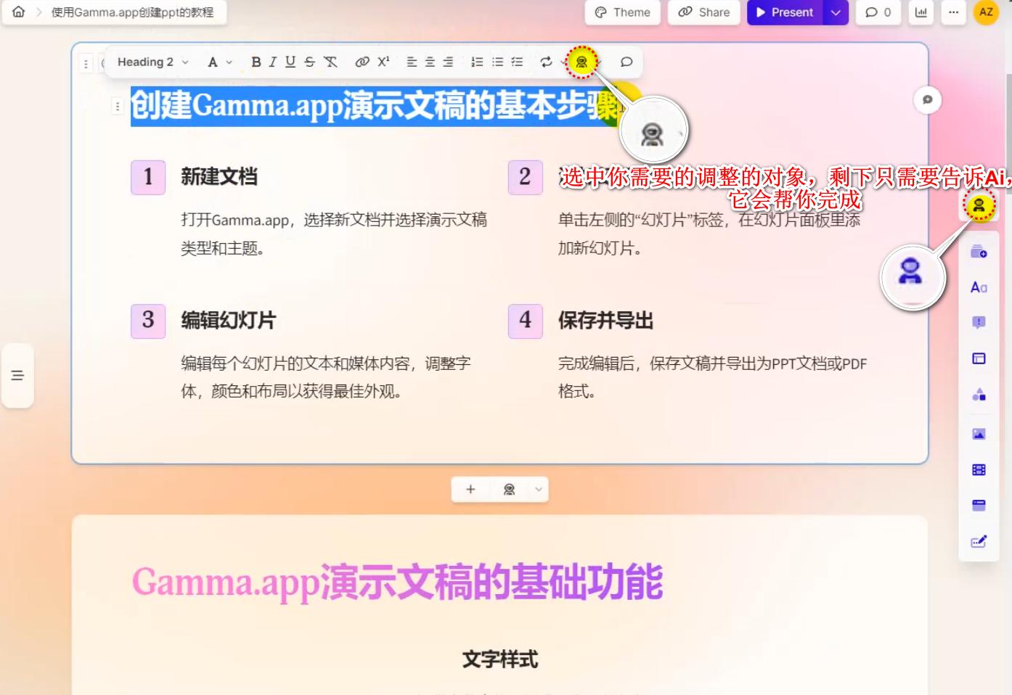
Task: Toggle italic formatting
Action: click(272, 62)
